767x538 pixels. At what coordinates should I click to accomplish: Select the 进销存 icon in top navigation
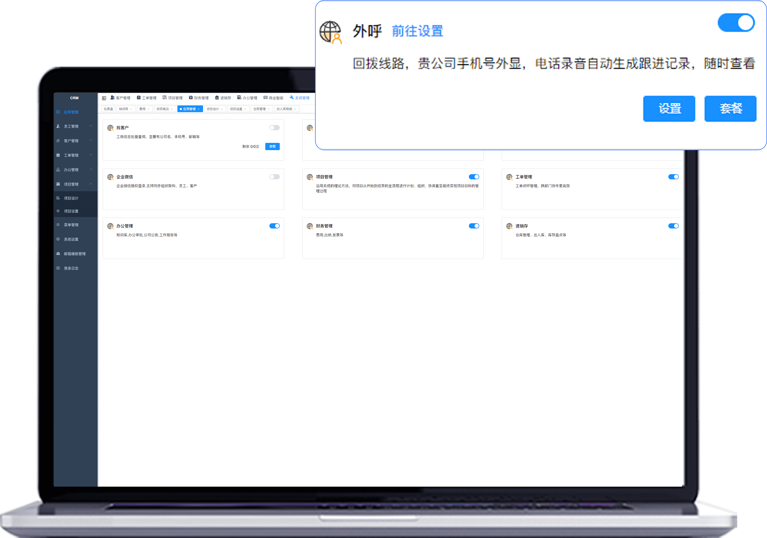pos(217,98)
